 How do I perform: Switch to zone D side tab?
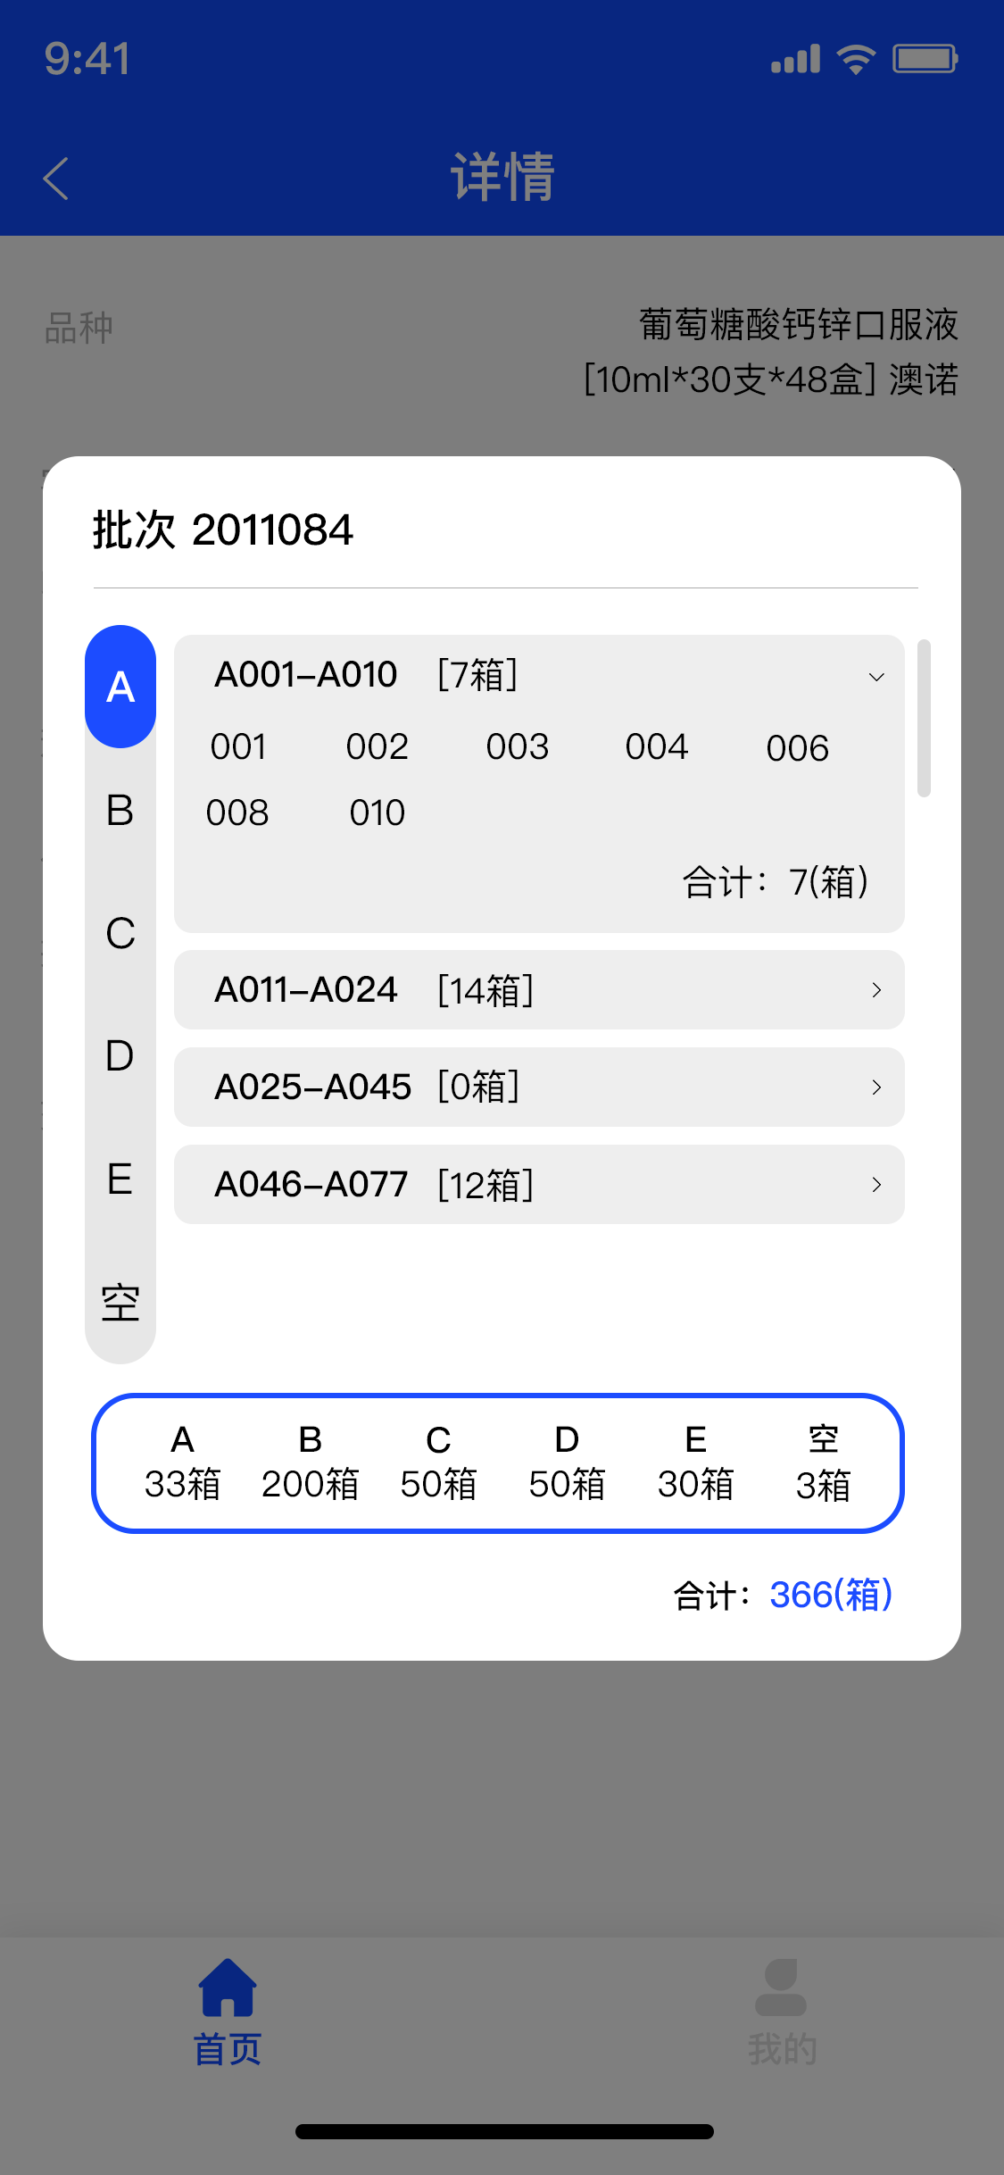click(120, 1056)
